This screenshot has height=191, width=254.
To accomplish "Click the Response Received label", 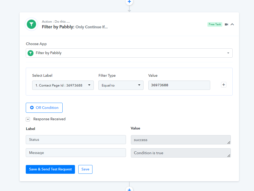I will point(49,119).
